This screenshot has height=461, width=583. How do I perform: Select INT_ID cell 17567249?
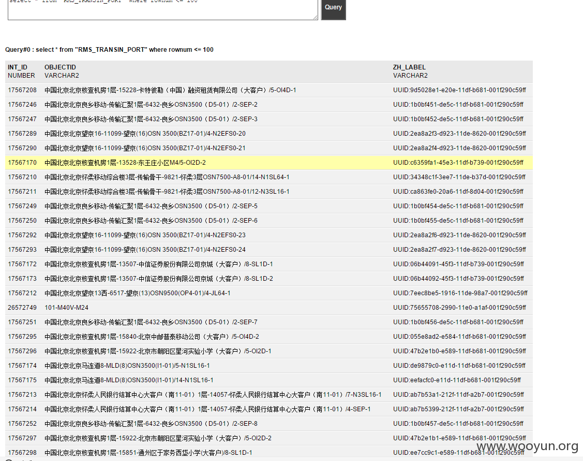tap(22, 206)
